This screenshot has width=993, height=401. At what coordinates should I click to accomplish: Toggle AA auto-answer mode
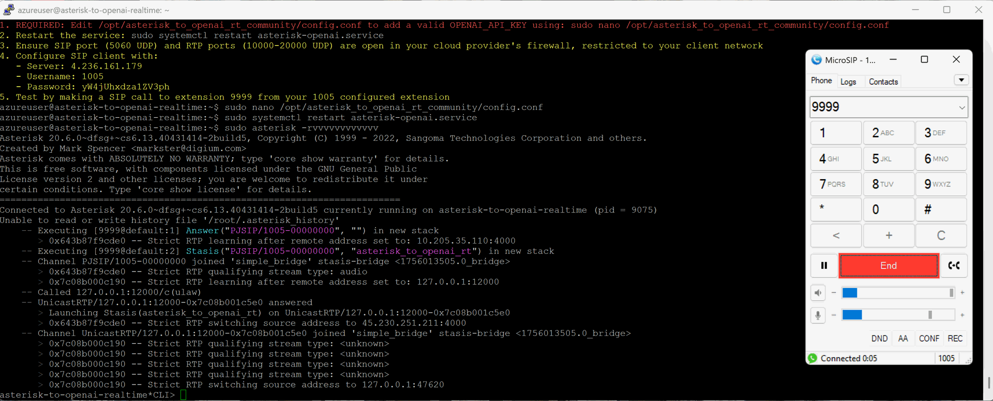[903, 339]
